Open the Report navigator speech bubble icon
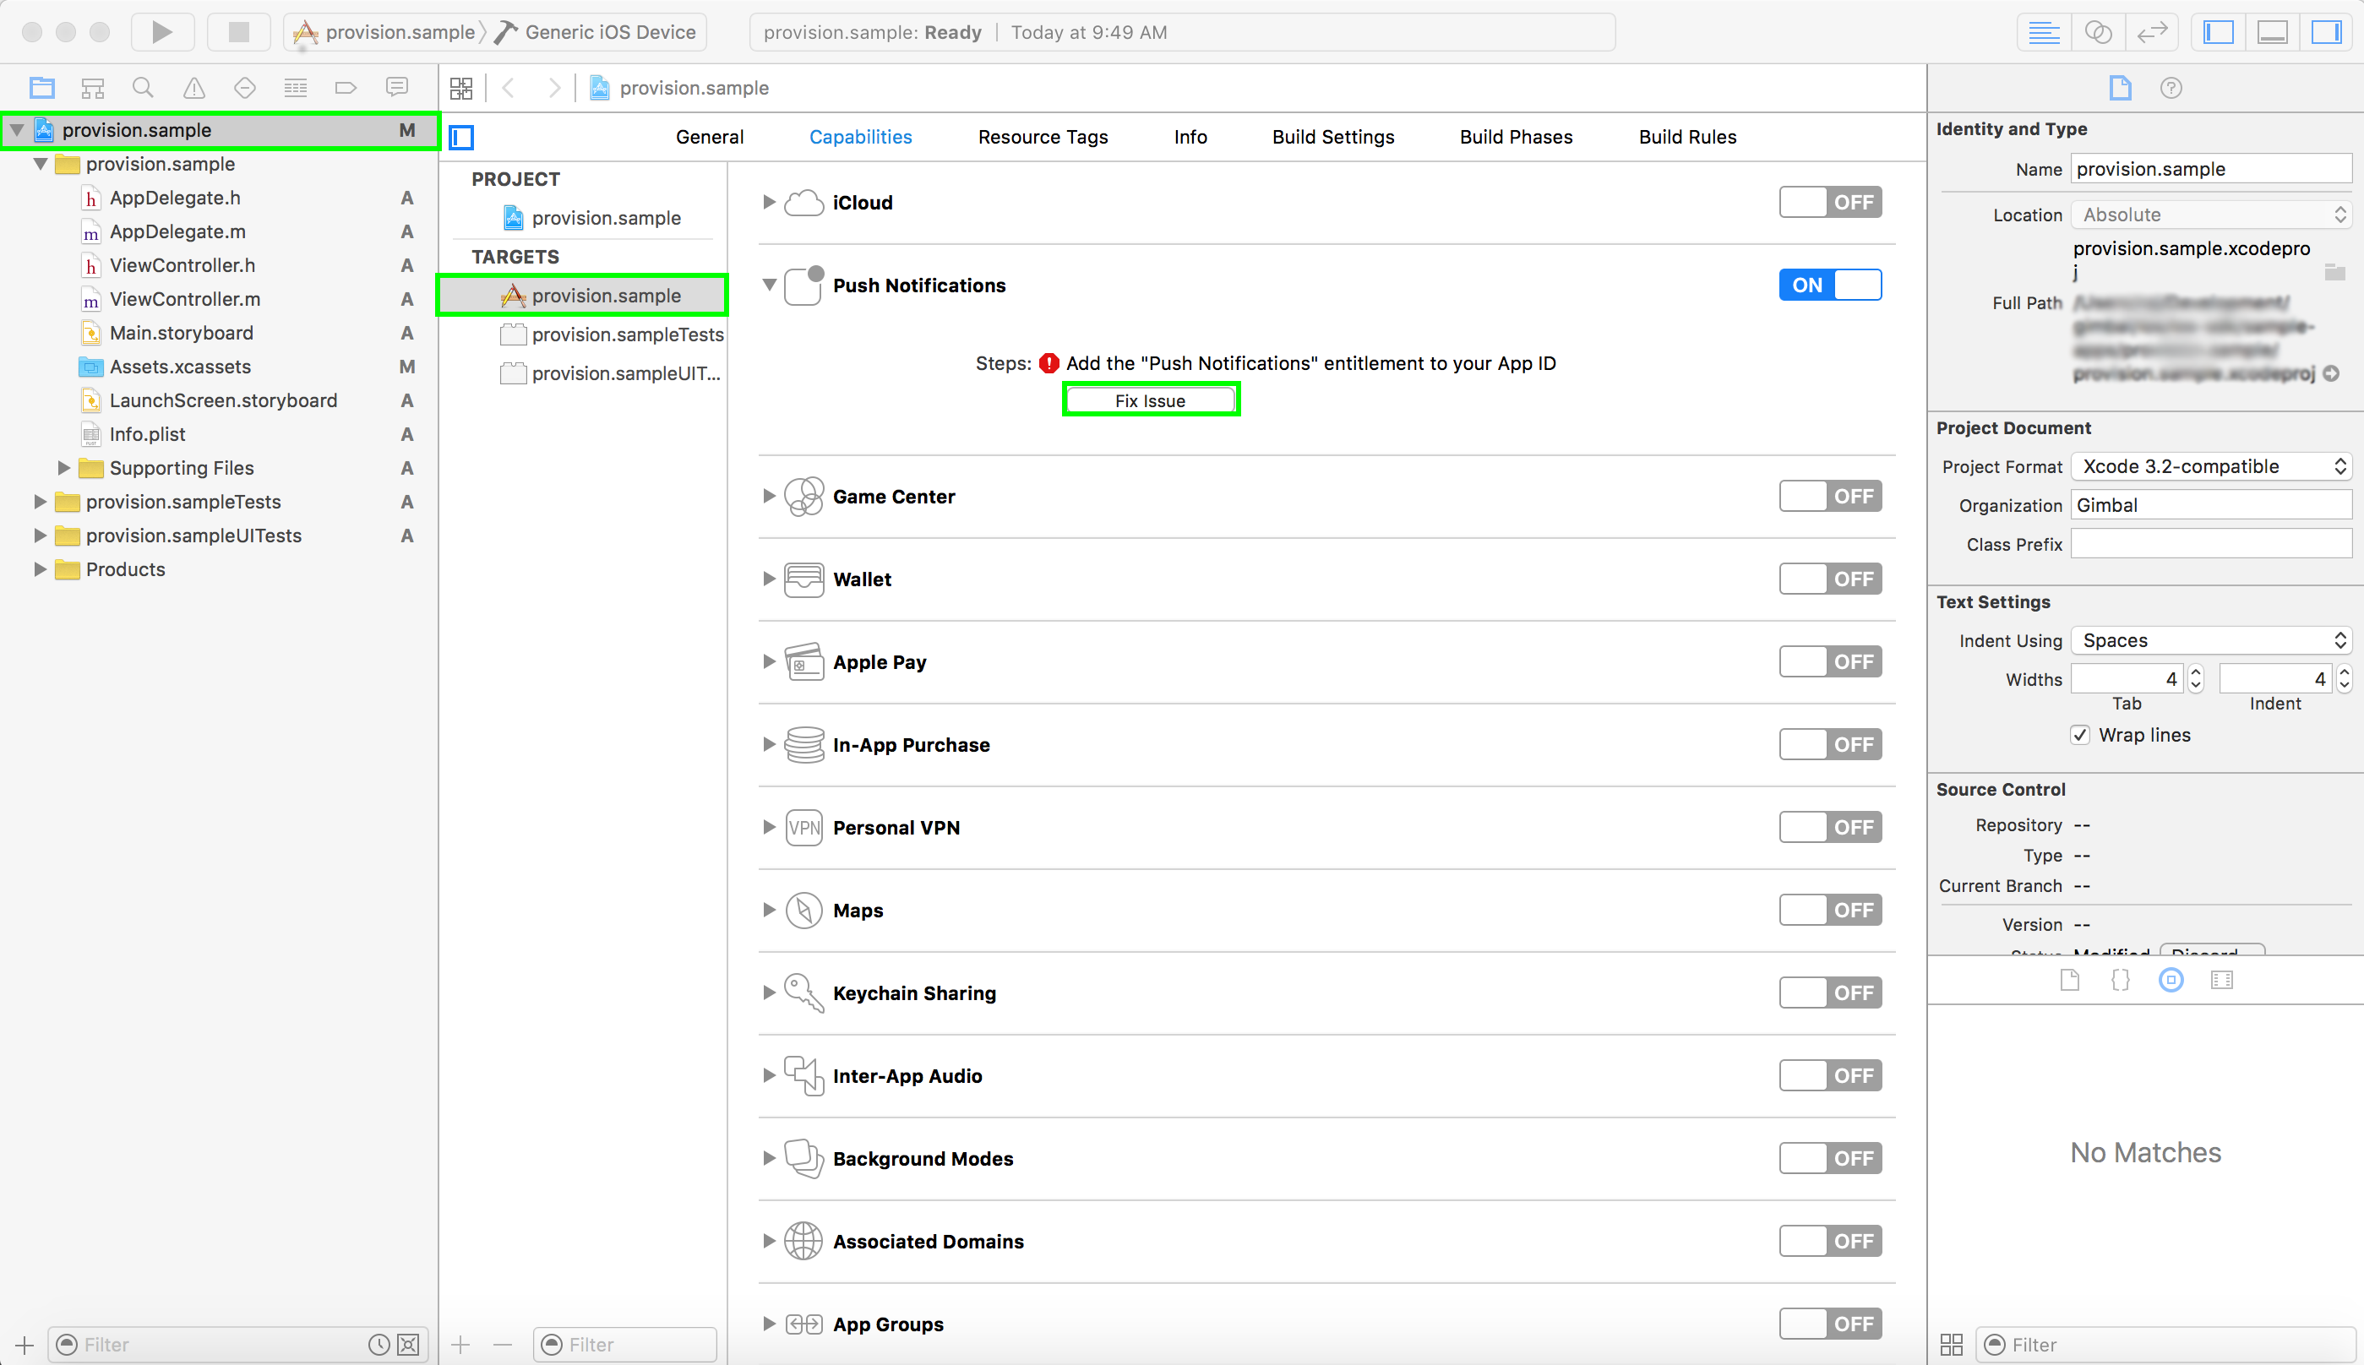 tap(396, 88)
